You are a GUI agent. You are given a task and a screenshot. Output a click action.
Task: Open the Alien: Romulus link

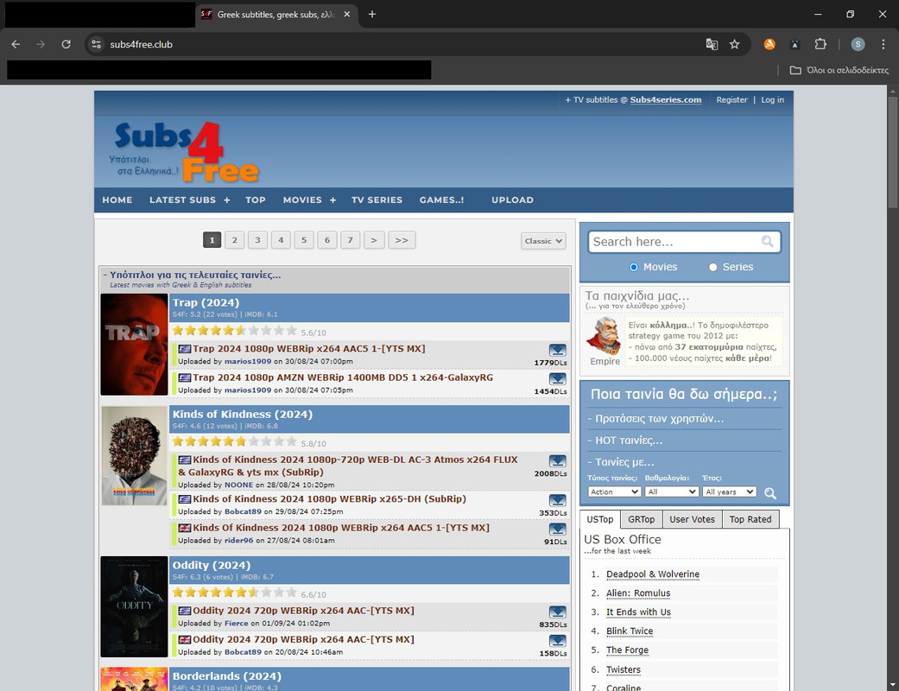point(638,593)
